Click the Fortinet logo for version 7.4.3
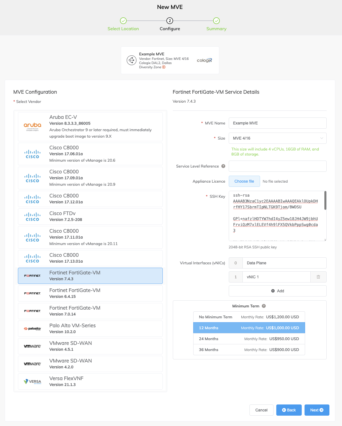 pos(32,276)
